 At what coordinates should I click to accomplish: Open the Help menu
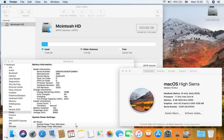(65, 2)
